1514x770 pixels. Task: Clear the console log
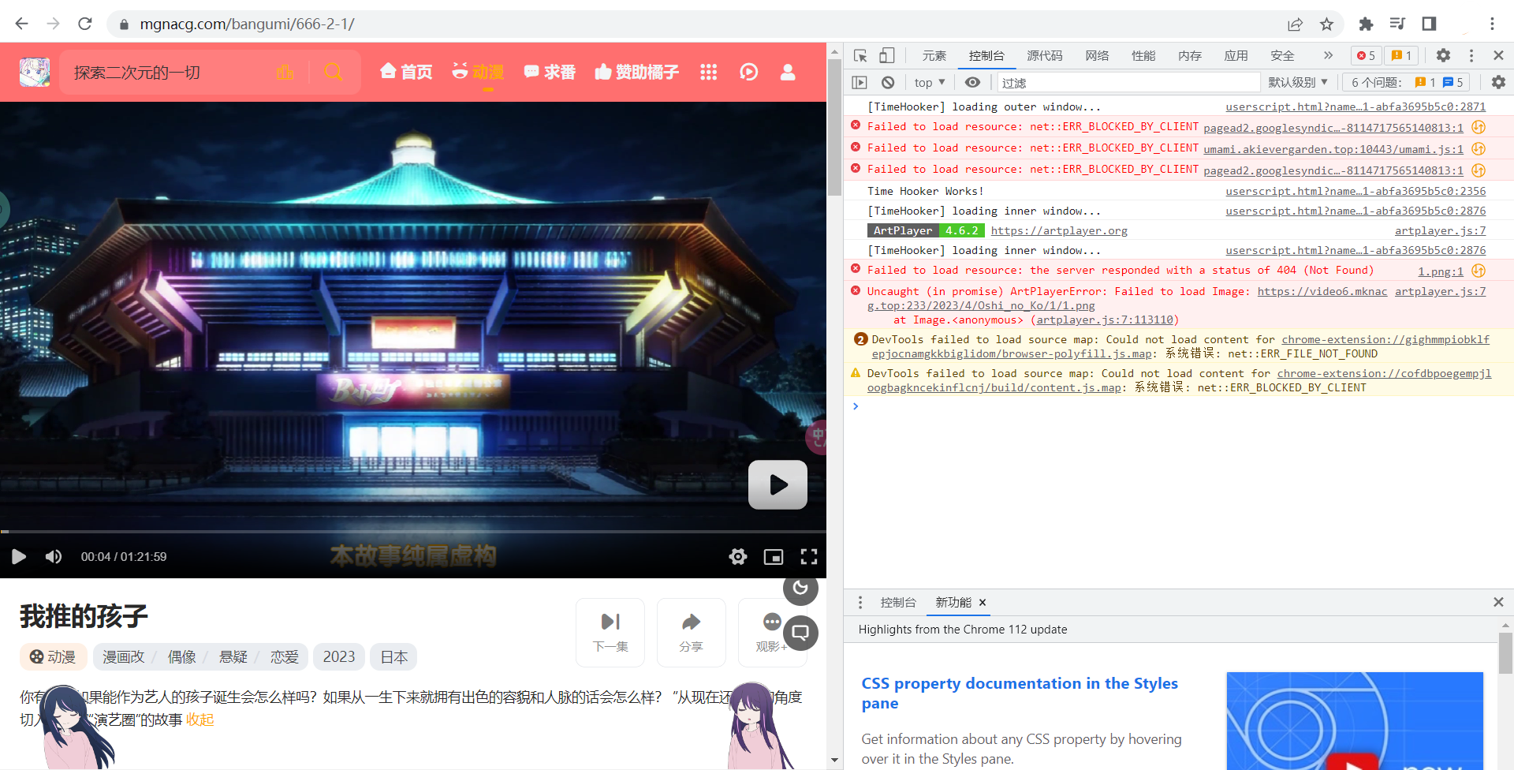(x=888, y=82)
